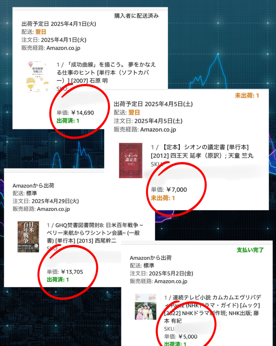Screen dimensions: 276x346
Task: Click the ￥14,690 unit price
Action: click(x=83, y=113)
